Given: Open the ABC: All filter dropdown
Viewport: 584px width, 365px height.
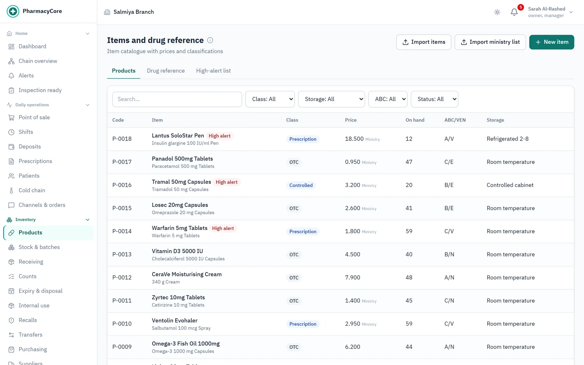Looking at the screenshot, I should point(388,99).
